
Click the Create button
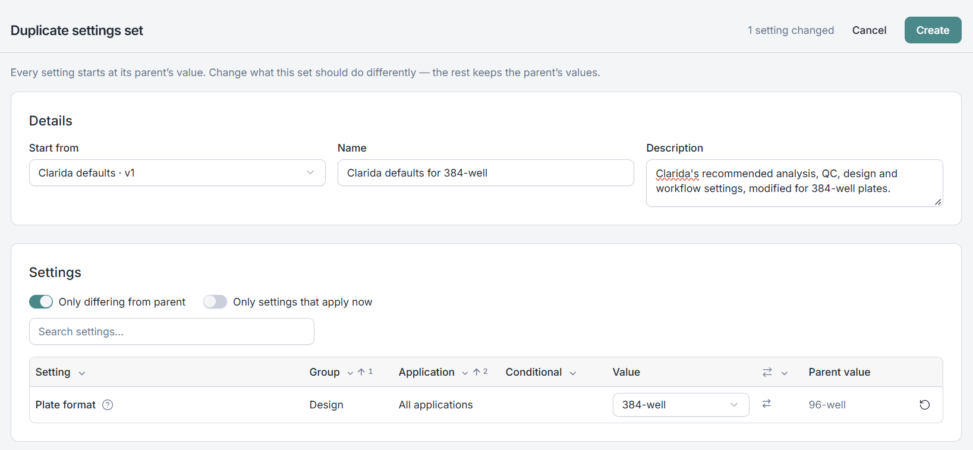[x=933, y=30]
